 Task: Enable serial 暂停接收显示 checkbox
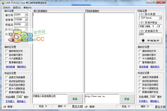click(7, 62)
